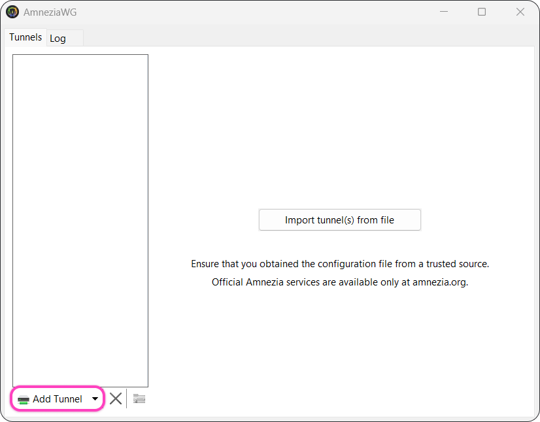
Task: Click Import tunnel(s) from file button
Action: 339,220
